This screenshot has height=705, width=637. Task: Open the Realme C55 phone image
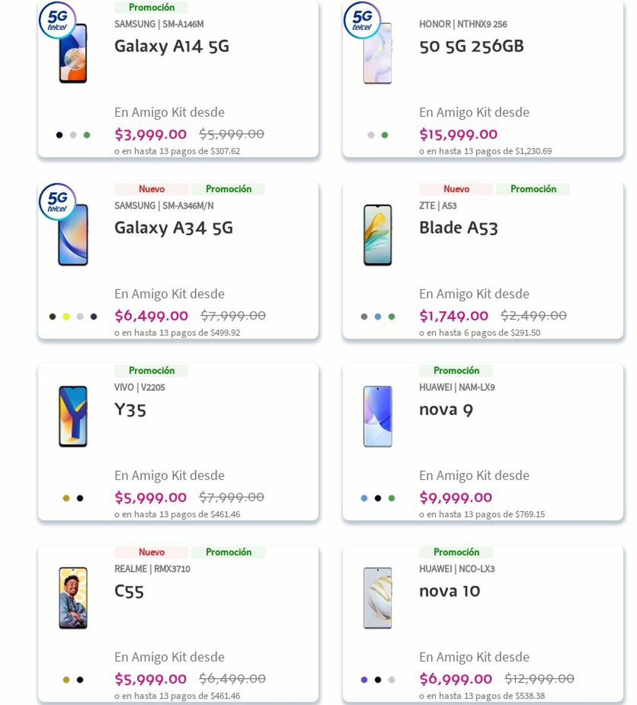[x=73, y=598]
